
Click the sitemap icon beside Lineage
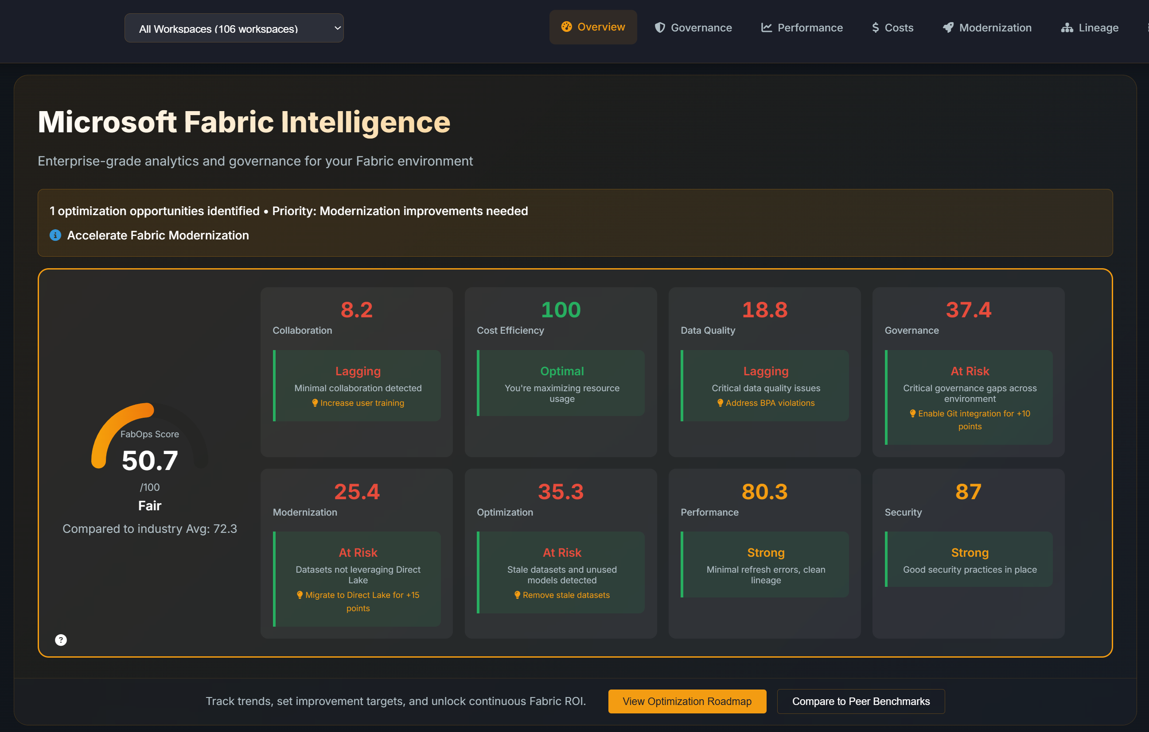[x=1067, y=27]
